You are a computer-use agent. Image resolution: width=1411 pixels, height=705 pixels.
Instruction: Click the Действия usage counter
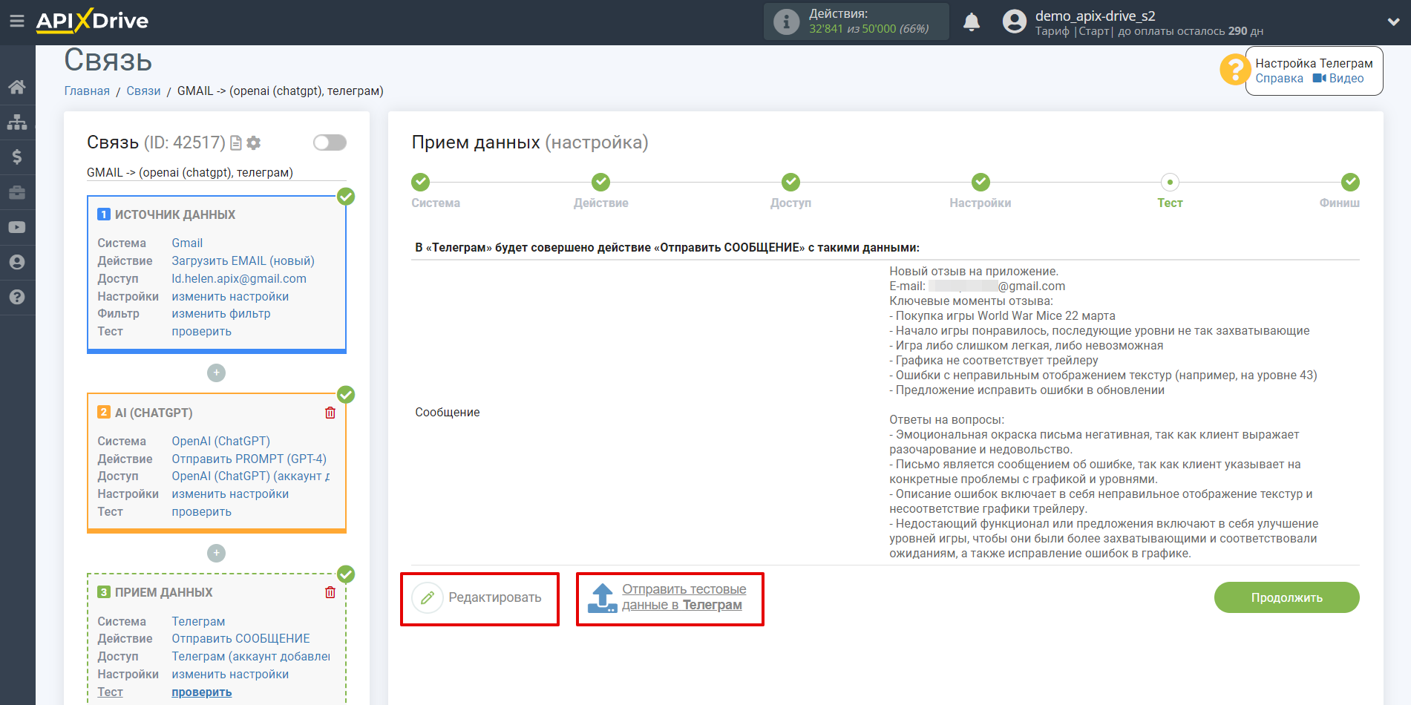(x=856, y=22)
